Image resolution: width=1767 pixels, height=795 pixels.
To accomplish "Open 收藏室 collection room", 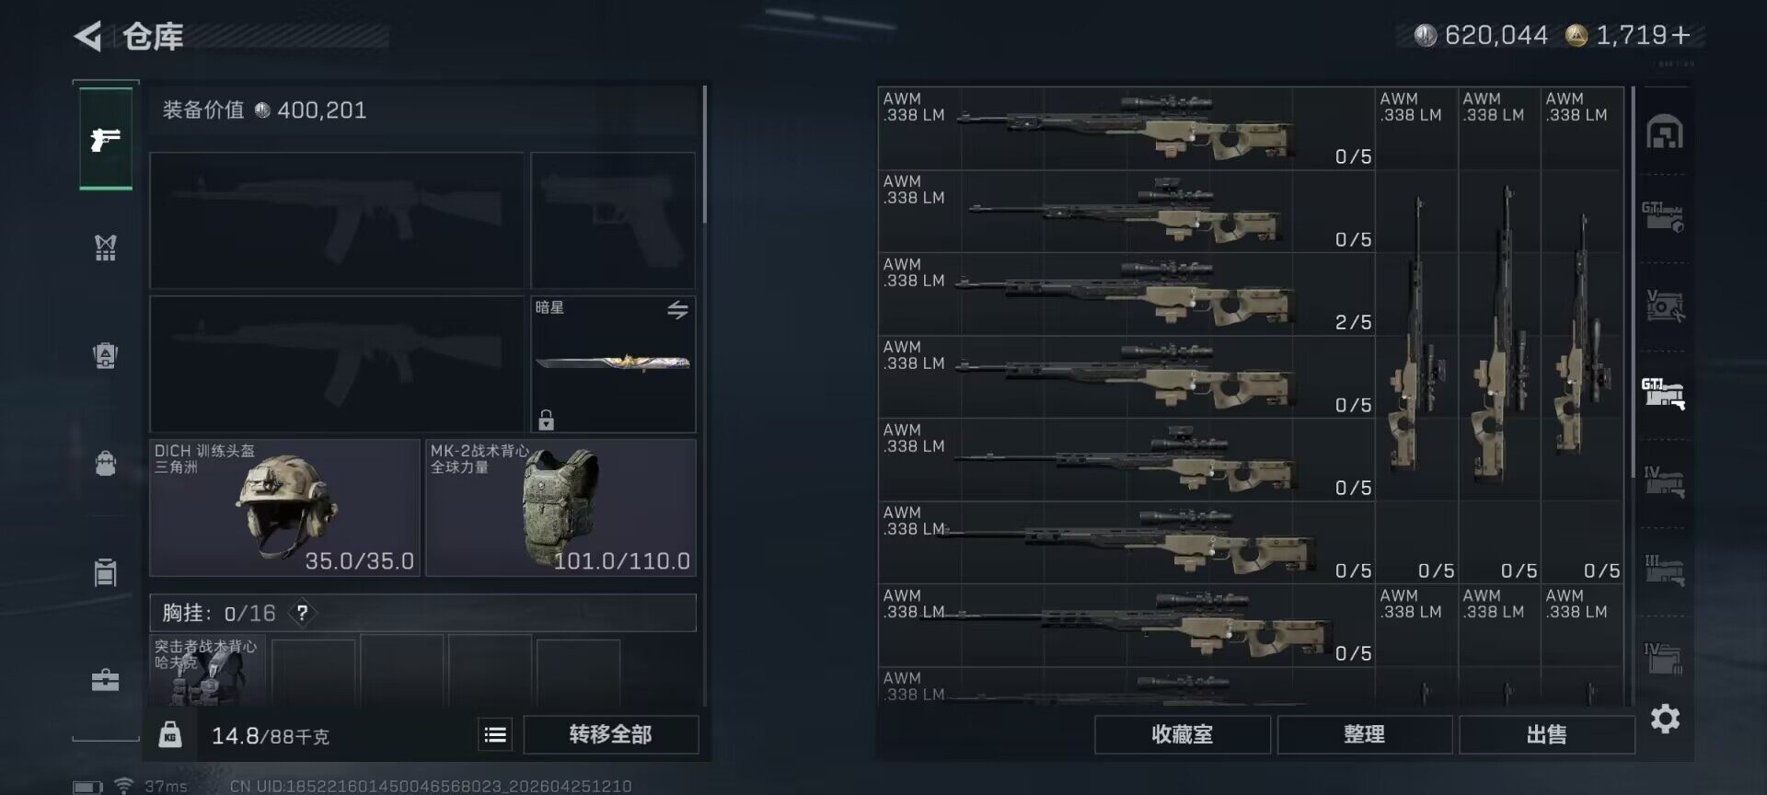I will click(1183, 734).
